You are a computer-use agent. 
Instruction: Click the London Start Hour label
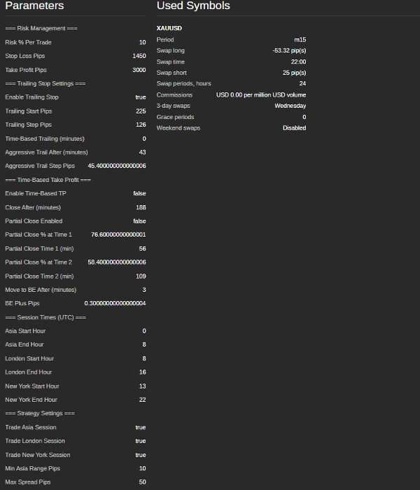coord(29,358)
